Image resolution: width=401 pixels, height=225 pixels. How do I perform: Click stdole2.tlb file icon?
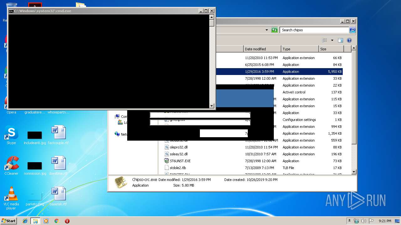167,168
